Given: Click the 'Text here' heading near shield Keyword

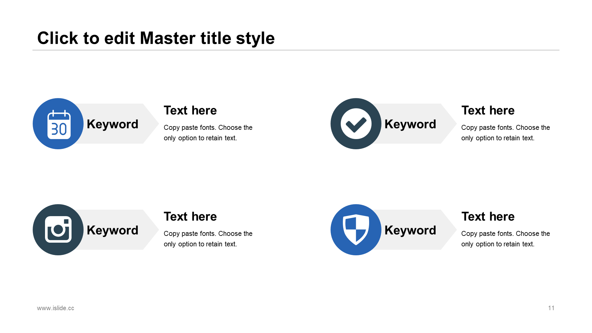Looking at the screenshot, I should (488, 216).
